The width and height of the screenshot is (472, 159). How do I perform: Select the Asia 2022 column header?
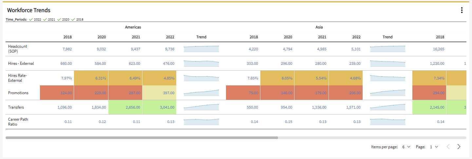(356, 37)
